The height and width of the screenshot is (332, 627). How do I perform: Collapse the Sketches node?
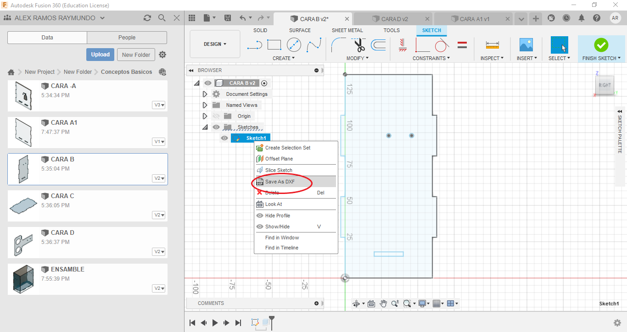point(205,127)
